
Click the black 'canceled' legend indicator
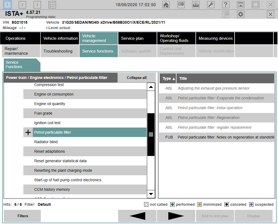[x=227, y=205]
